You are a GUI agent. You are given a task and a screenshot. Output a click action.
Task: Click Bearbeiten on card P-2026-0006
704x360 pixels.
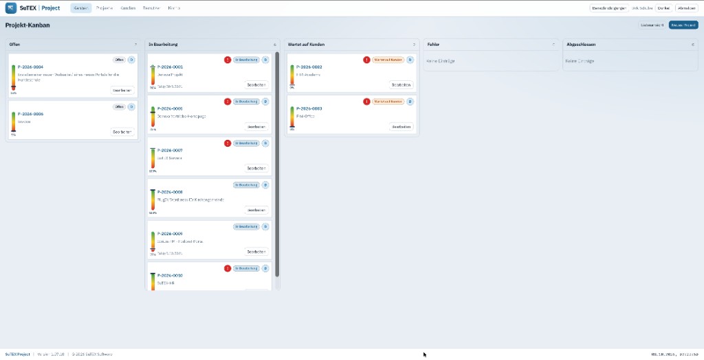[x=122, y=132]
